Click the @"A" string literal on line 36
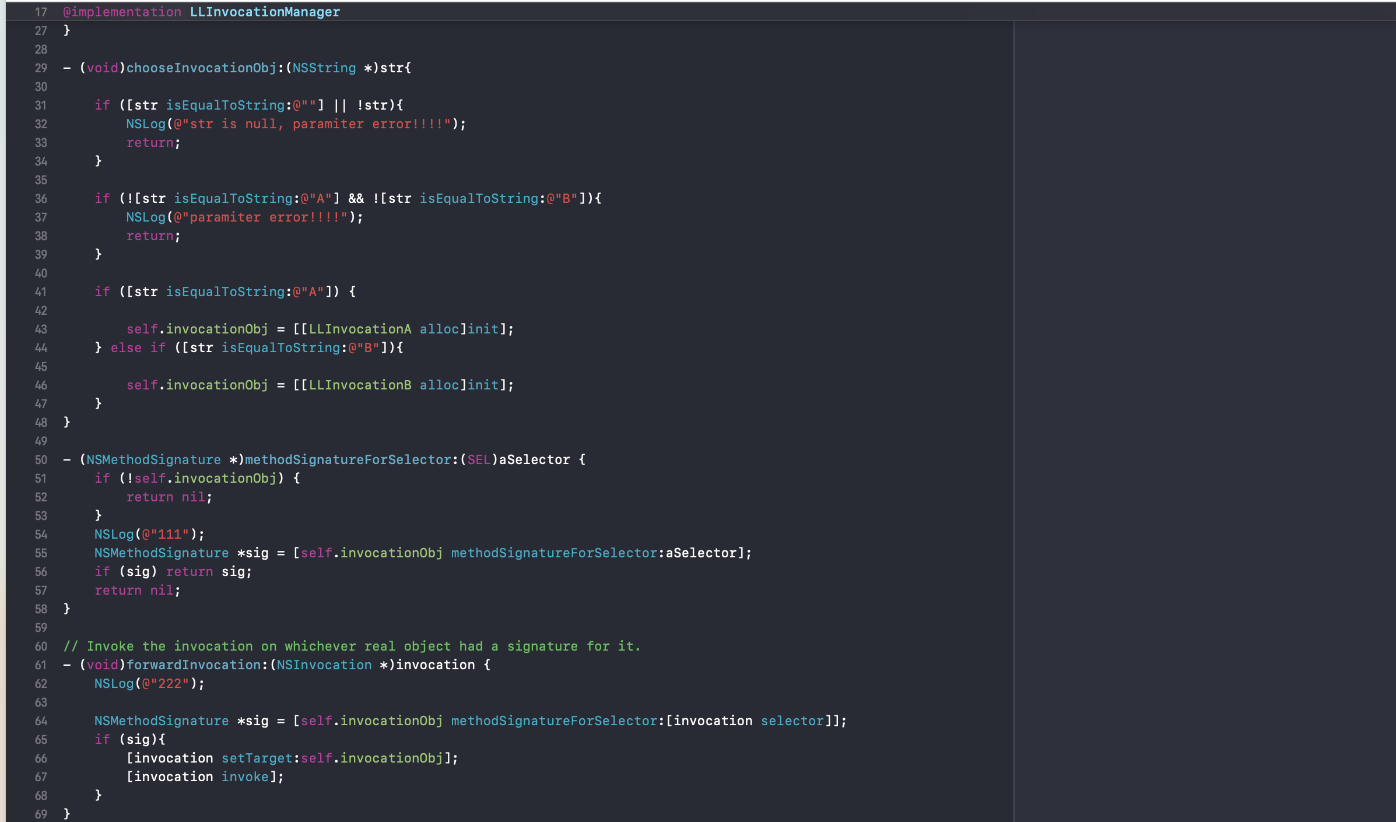The image size is (1396, 822). click(317, 198)
